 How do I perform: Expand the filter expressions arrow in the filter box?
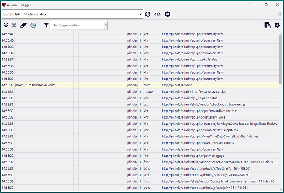click(x=105, y=26)
